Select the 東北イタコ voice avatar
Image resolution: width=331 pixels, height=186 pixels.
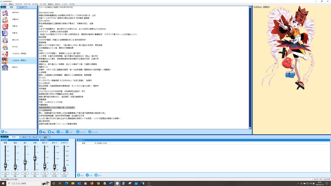[x=5, y=40]
